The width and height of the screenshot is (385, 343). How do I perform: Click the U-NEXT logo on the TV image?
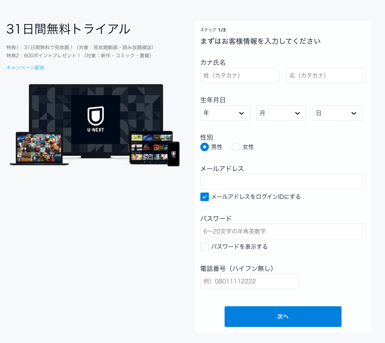click(96, 119)
